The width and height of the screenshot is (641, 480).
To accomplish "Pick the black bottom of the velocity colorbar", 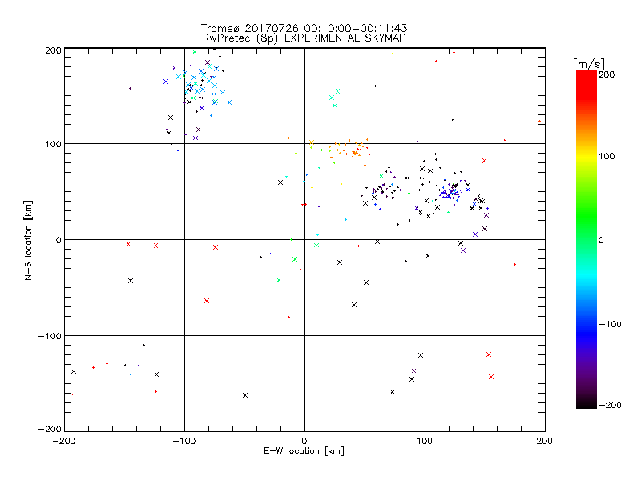I will [x=587, y=402].
